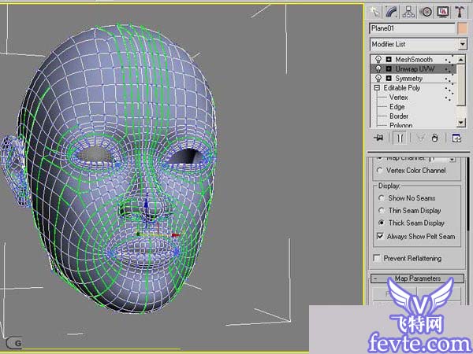473x354 pixels.
Task: Click the Pin Stack icon
Action: pos(378,138)
